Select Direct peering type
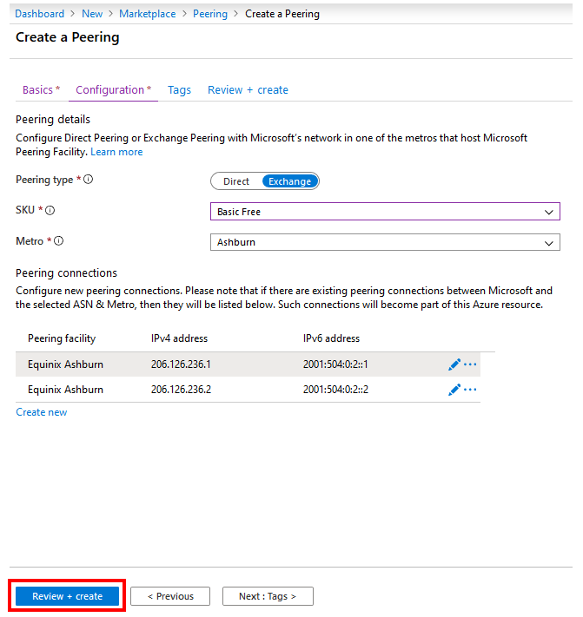Image resolution: width=583 pixels, height=617 pixels. tap(236, 181)
